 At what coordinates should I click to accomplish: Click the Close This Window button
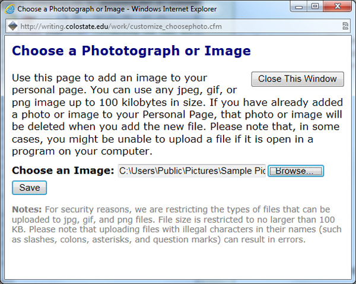tap(297, 79)
